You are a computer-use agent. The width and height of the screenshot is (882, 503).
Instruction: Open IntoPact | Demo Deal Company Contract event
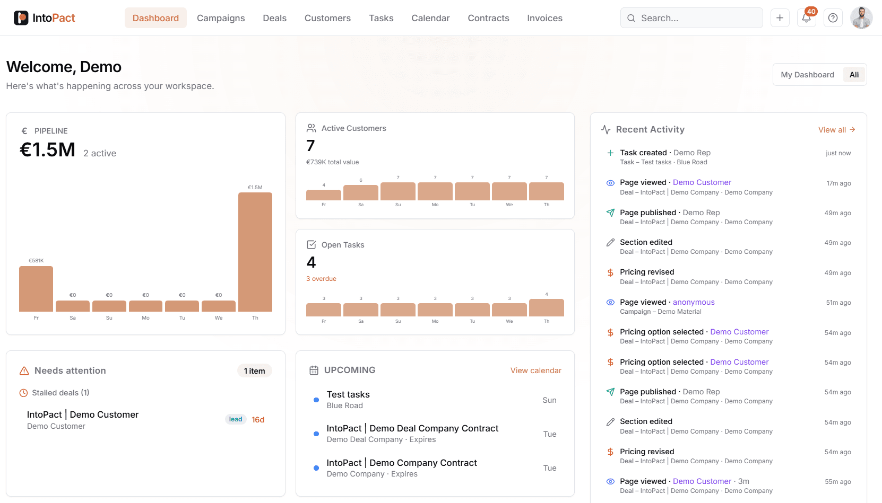[x=435, y=434]
